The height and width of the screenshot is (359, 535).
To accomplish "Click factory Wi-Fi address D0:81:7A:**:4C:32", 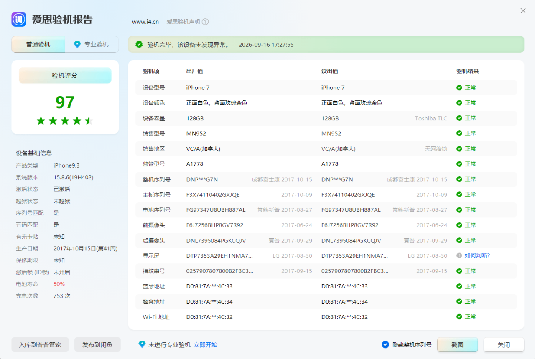I will [x=209, y=317].
